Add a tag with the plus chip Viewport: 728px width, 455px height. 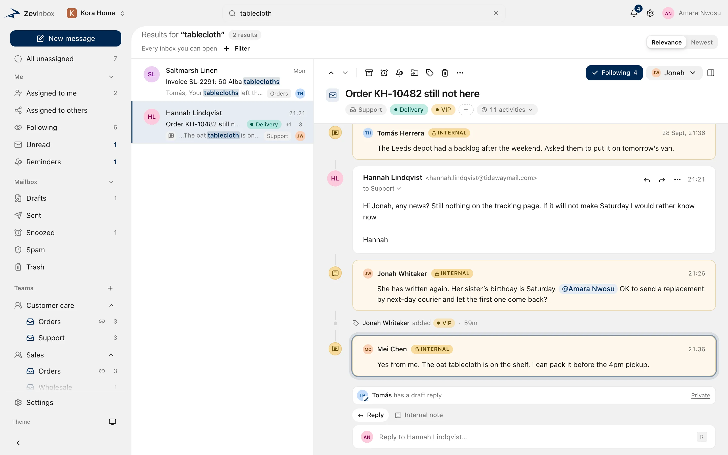coord(466,109)
